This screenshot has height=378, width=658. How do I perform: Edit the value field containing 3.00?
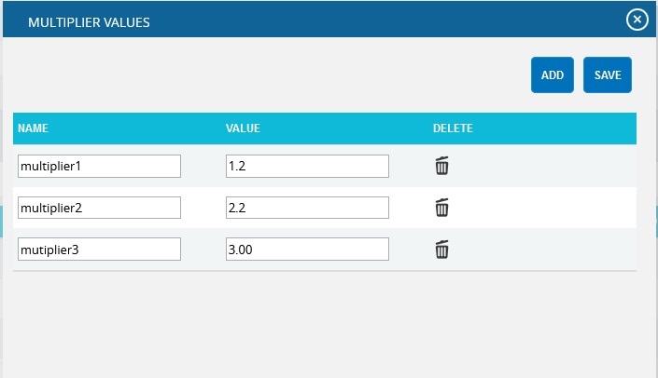pyautogui.click(x=307, y=250)
